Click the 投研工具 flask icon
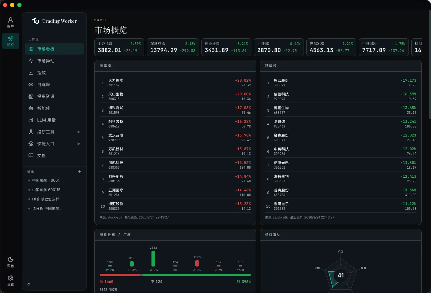431x293 pixels. click(31, 132)
